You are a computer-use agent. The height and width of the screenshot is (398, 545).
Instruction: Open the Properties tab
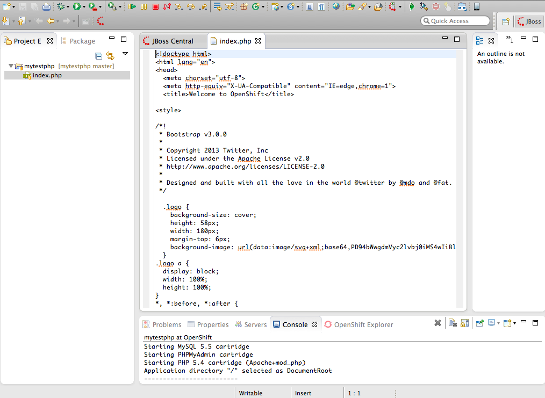[x=208, y=324]
